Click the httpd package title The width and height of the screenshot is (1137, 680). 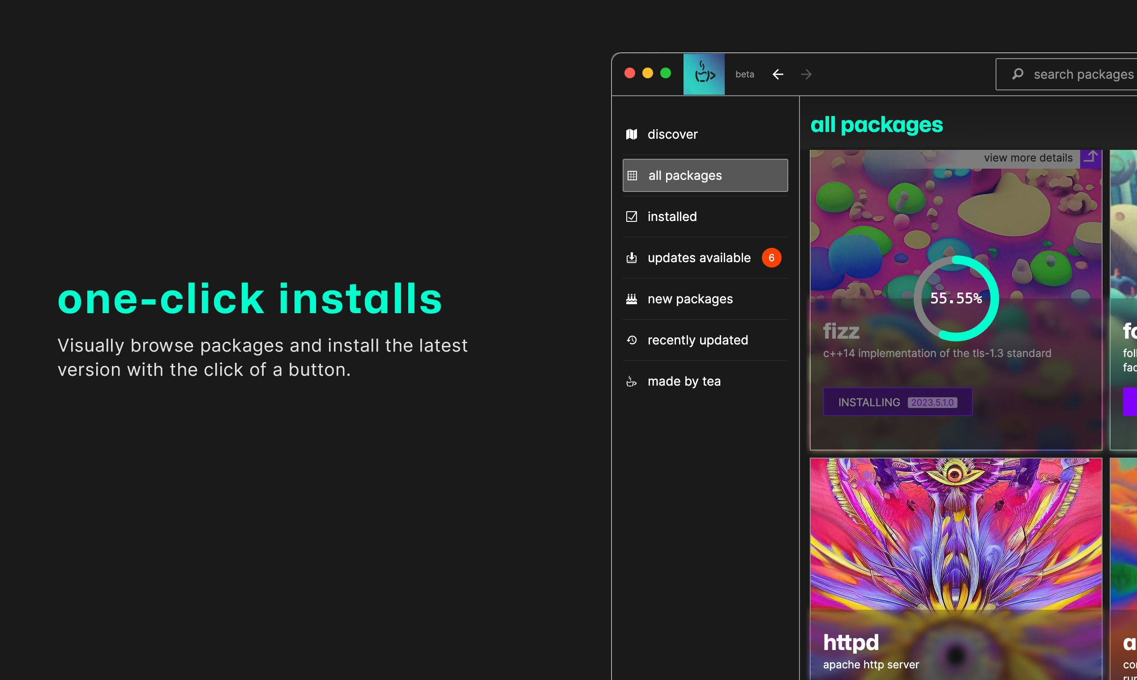pos(851,642)
